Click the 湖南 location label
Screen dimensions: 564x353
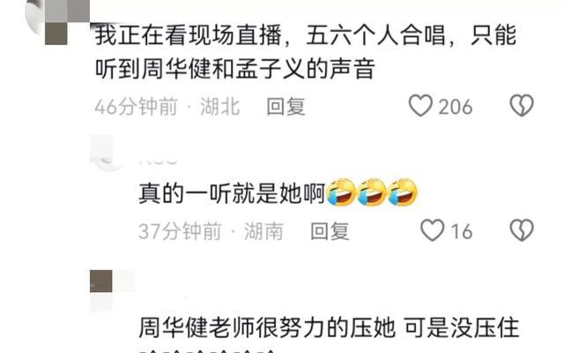(263, 231)
